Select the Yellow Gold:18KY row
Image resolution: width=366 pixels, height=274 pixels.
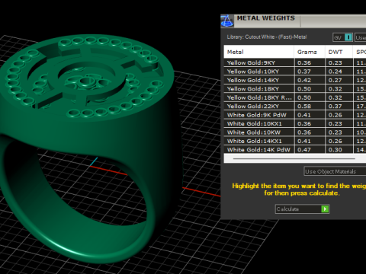[x=295, y=89]
